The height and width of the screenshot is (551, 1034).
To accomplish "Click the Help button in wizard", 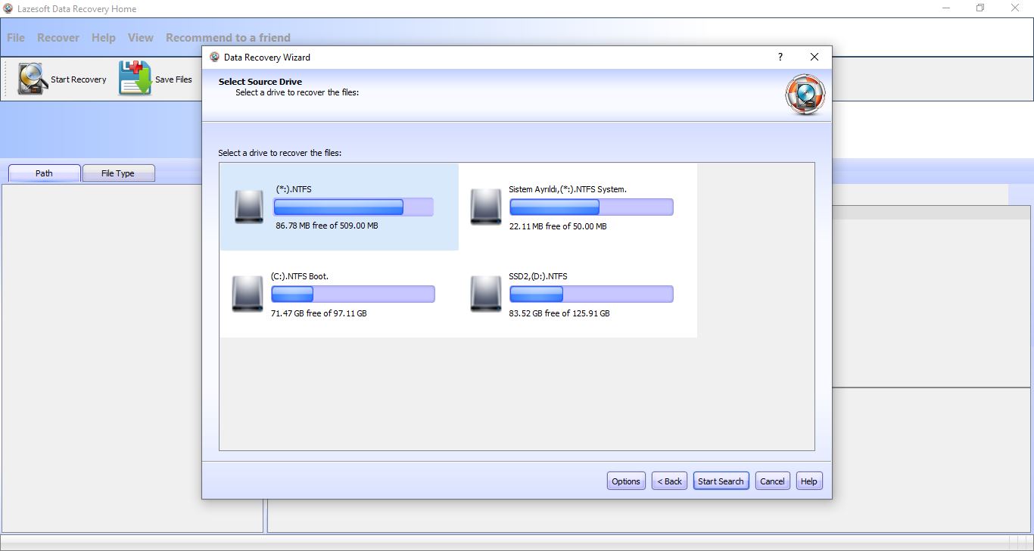I will (x=809, y=481).
